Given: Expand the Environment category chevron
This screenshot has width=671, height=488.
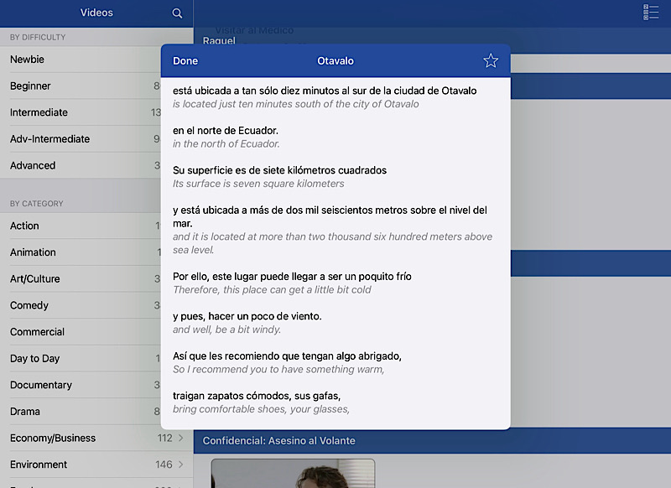Looking at the screenshot, I should point(181,465).
